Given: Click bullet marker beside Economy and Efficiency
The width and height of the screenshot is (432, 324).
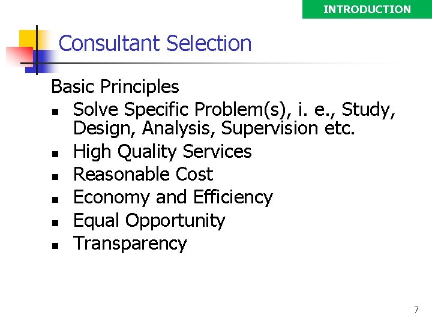Looking at the screenshot, I should [55, 200].
